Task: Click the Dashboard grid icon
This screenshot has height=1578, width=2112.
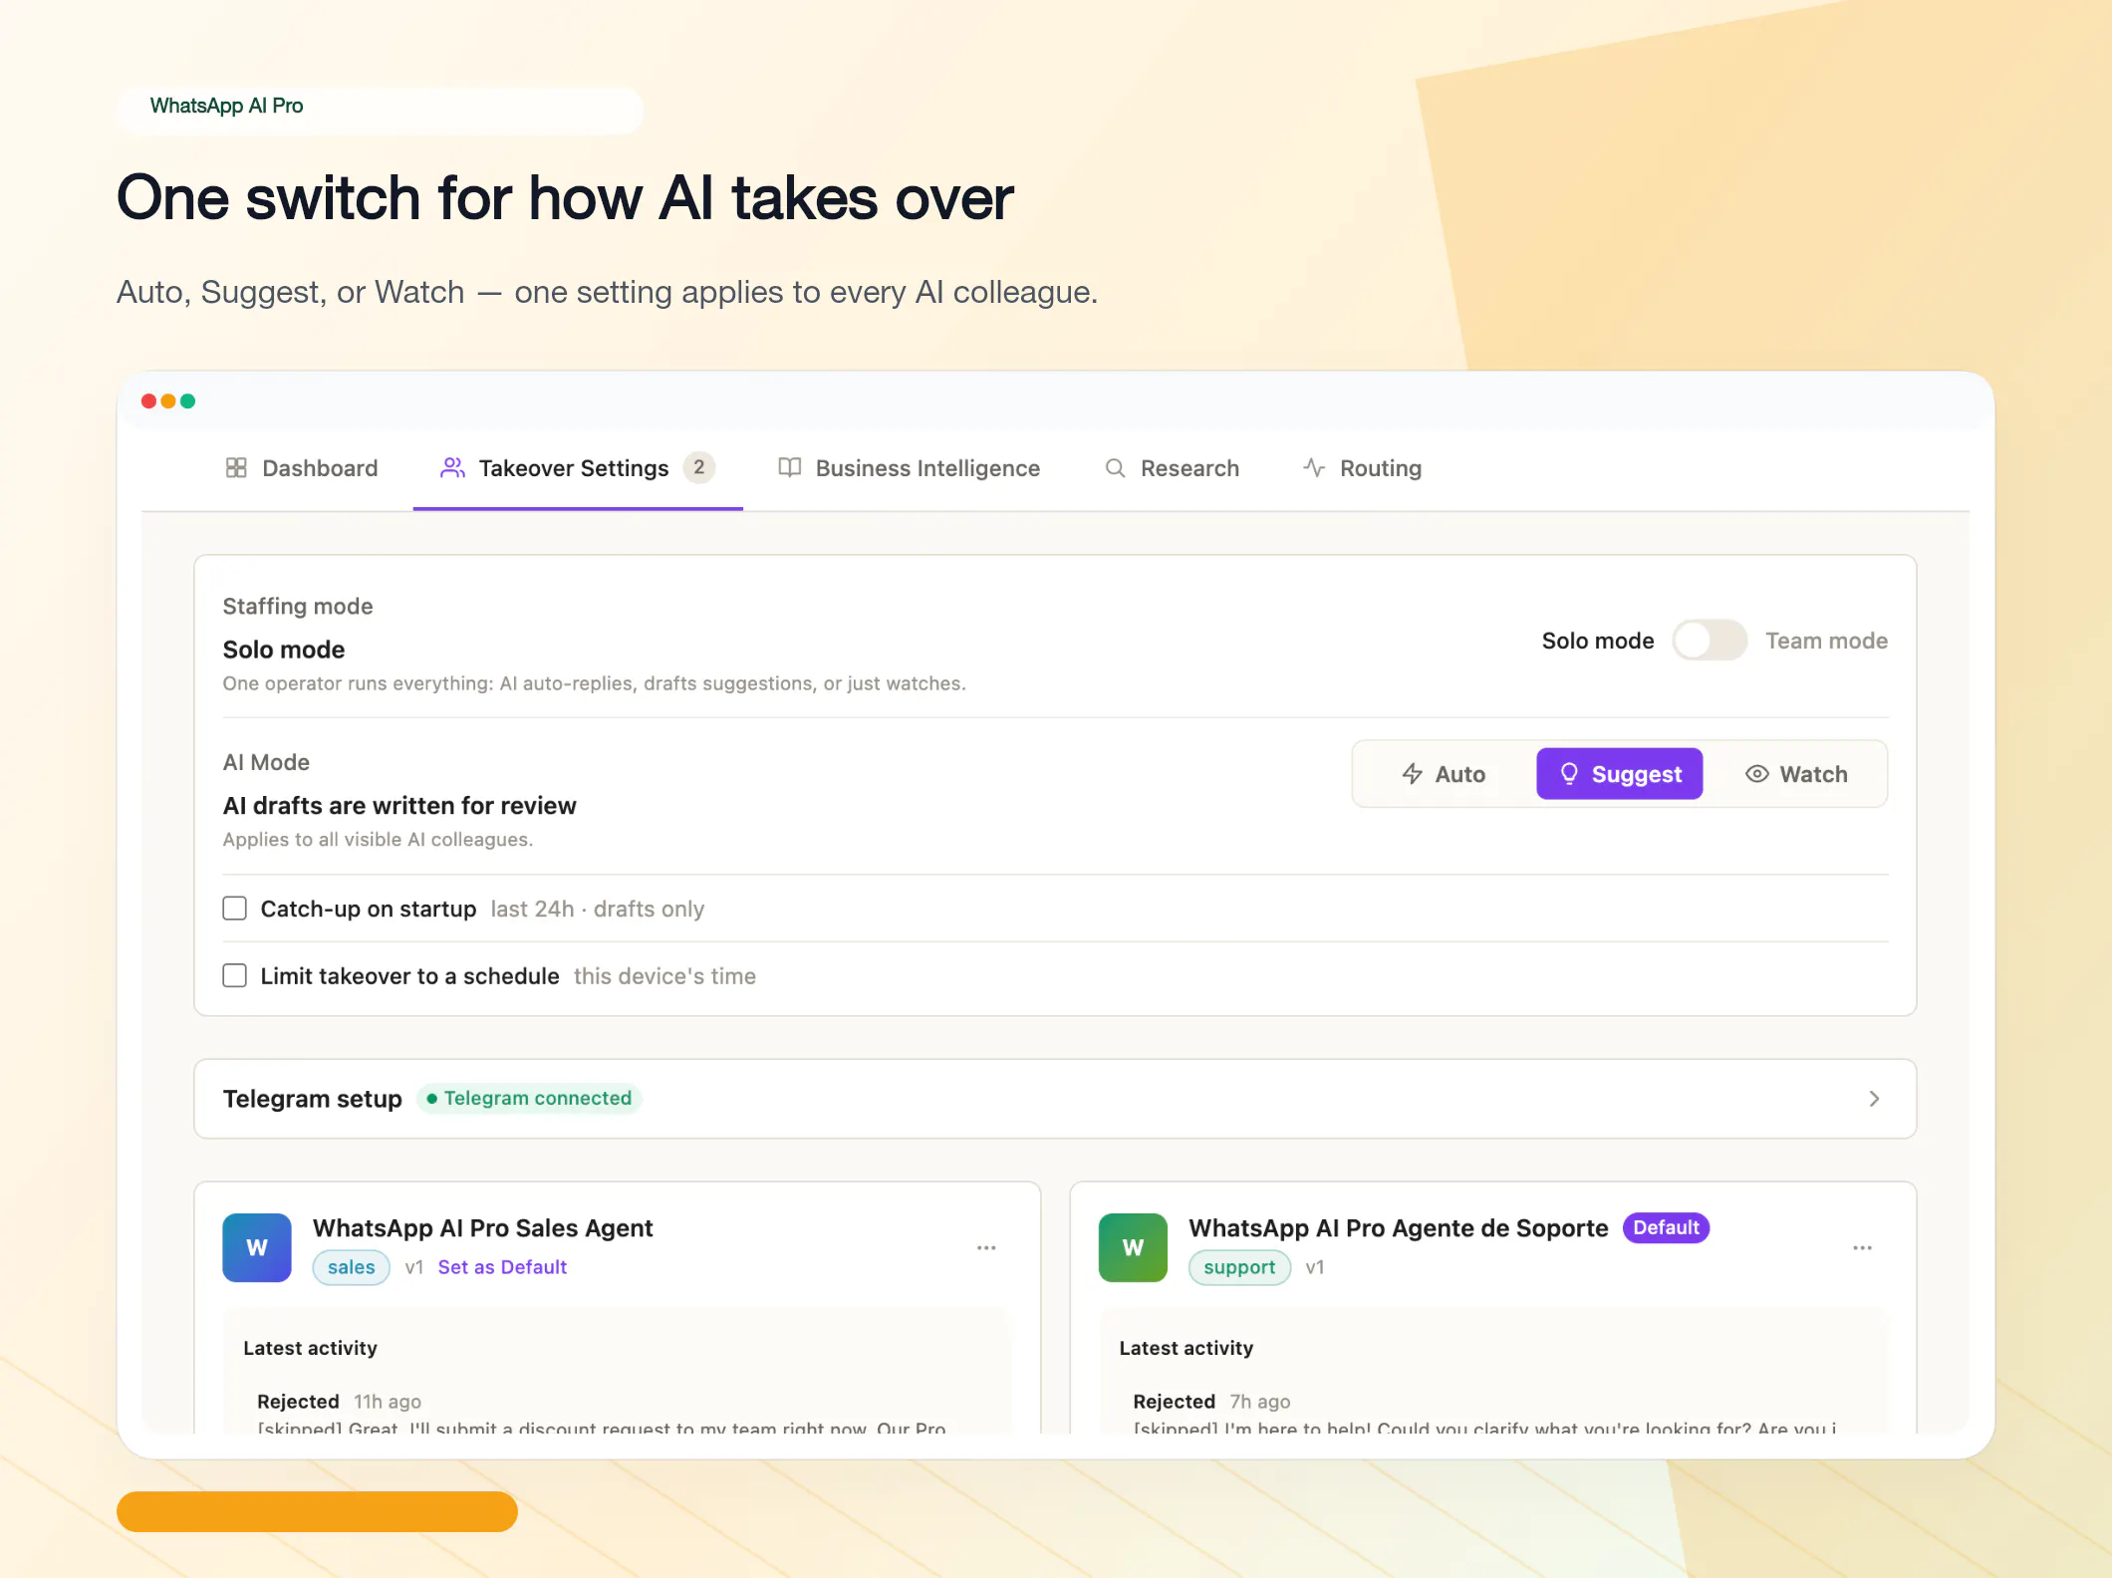Action: [236, 468]
